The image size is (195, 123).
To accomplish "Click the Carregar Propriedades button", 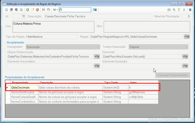I will (173, 75).
